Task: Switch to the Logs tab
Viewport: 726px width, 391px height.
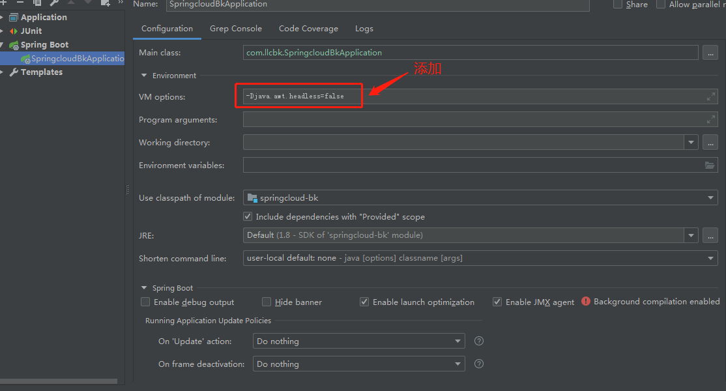Action: tap(364, 29)
